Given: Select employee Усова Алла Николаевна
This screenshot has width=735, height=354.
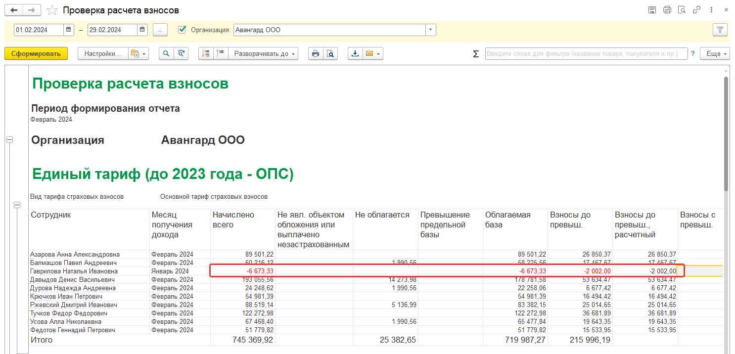Looking at the screenshot, I should point(66,321).
